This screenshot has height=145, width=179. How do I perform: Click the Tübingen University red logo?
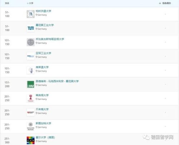[30, 98]
